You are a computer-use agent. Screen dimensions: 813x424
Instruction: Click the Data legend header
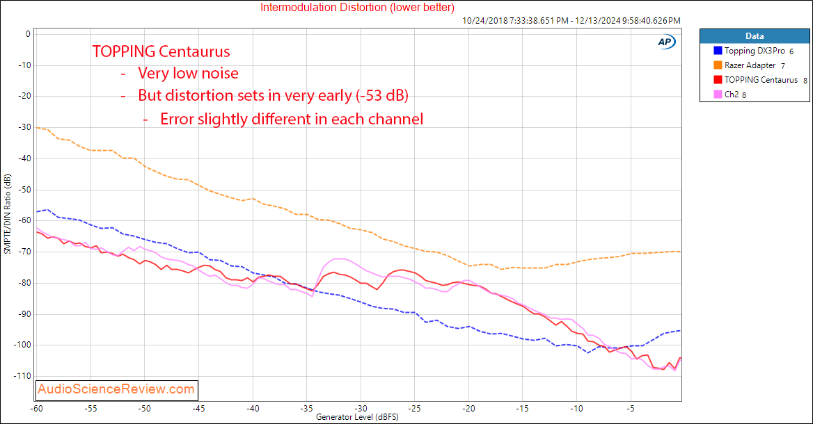(755, 36)
